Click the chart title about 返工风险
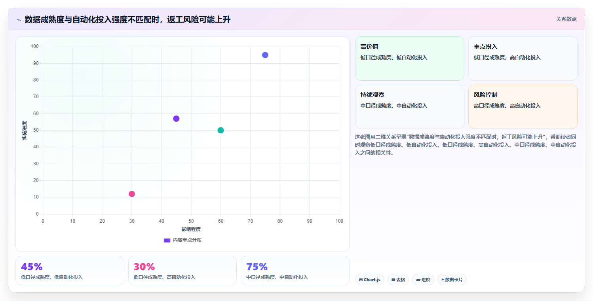The image size is (593, 301). click(127, 19)
